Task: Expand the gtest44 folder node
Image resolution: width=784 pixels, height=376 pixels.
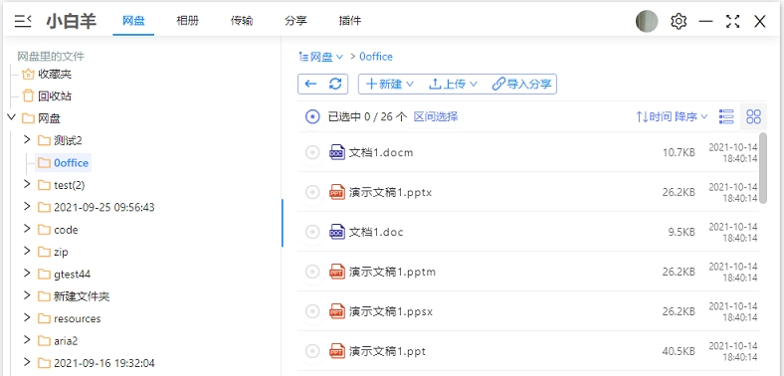Action: [x=27, y=273]
